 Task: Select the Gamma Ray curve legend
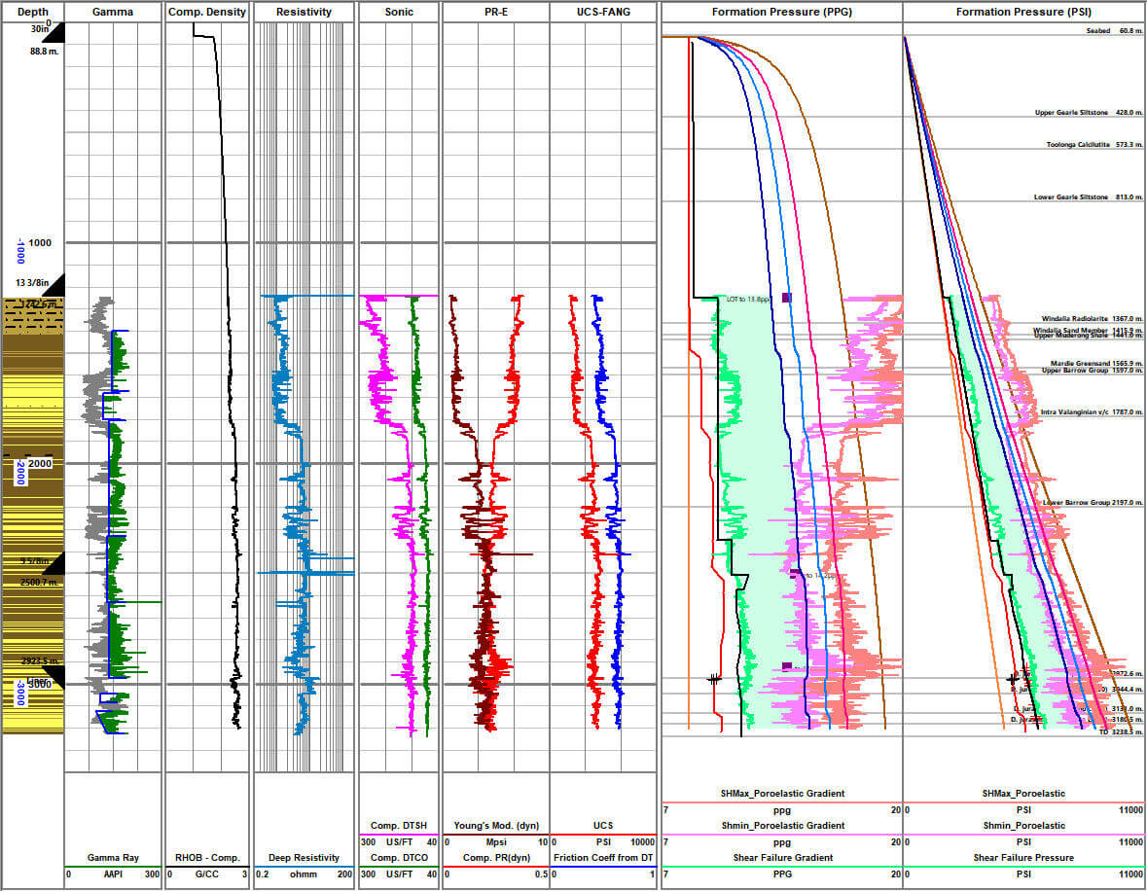pyautogui.click(x=113, y=857)
